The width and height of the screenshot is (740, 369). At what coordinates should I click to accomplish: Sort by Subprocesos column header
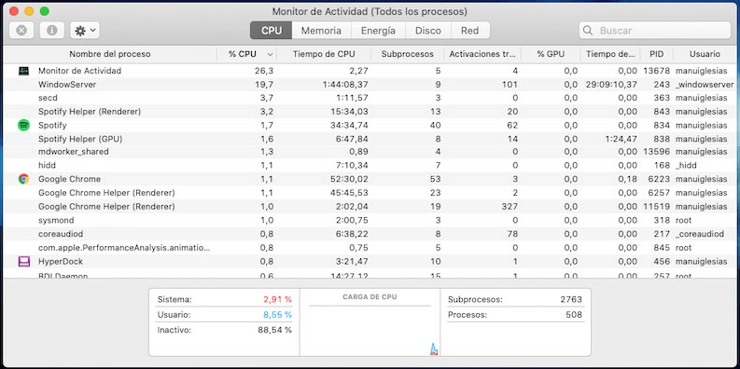click(407, 54)
